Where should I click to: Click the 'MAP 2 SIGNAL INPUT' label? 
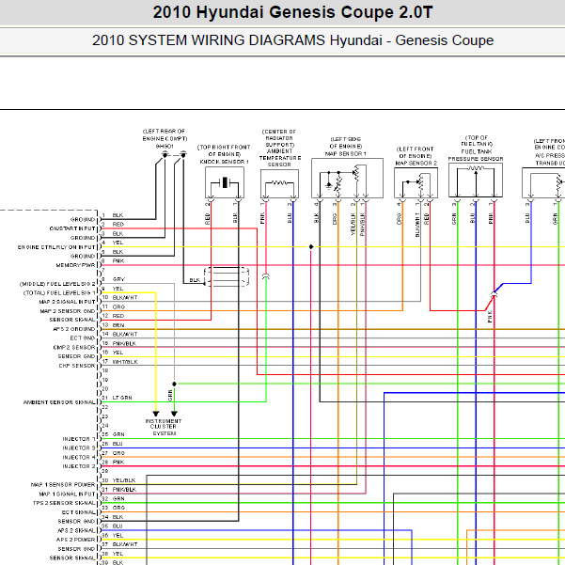[x=68, y=302]
